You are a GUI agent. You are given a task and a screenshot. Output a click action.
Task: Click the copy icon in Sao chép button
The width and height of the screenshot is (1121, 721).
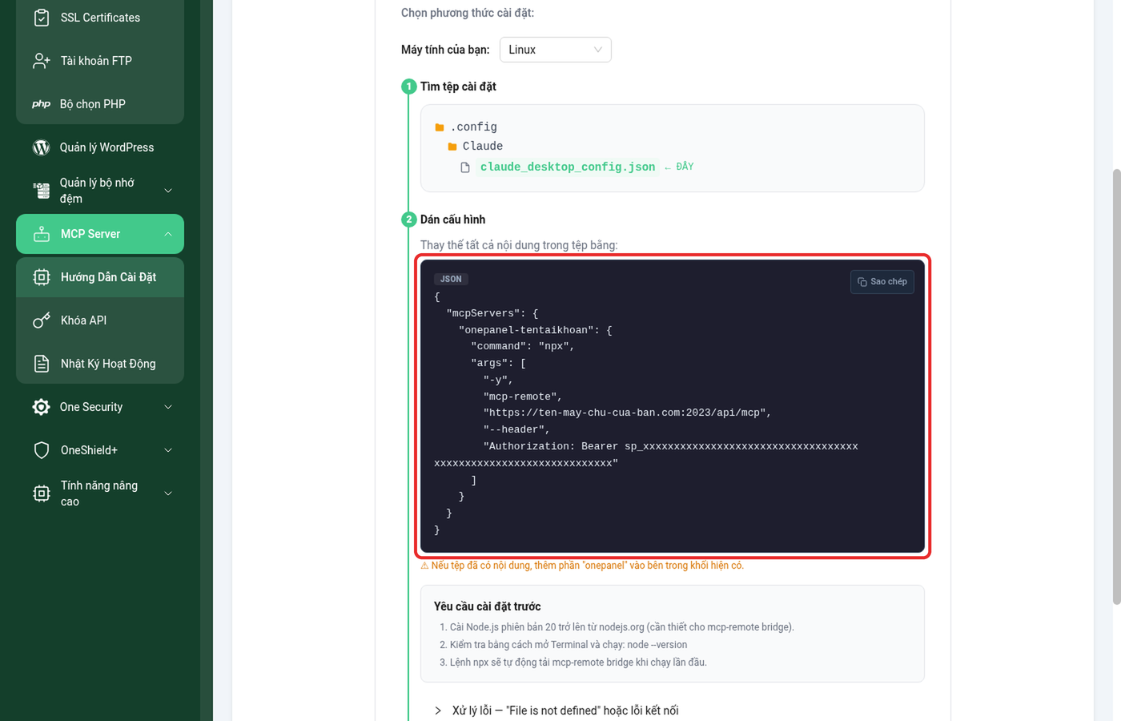click(x=862, y=282)
